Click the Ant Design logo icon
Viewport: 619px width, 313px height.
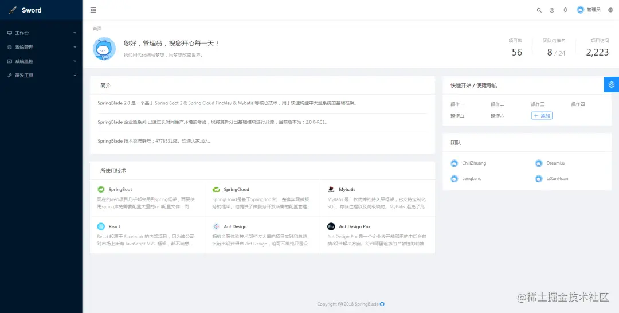(x=216, y=226)
